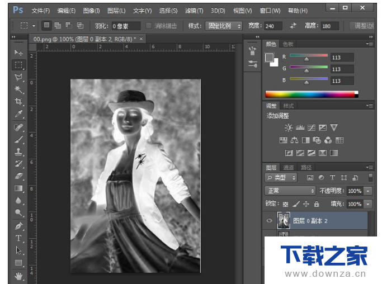The height and width of the screenshot is (284, 382).
Task: Choose Intersect with selection mode
Action: 80,25
